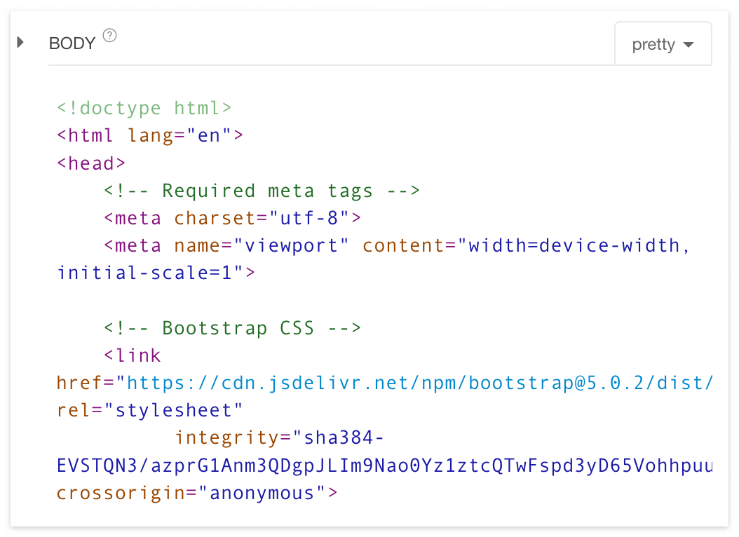Viewport: 739px width, 537px height.
Task: Click the meta name="viewport" line
Action: pos(397,245)
